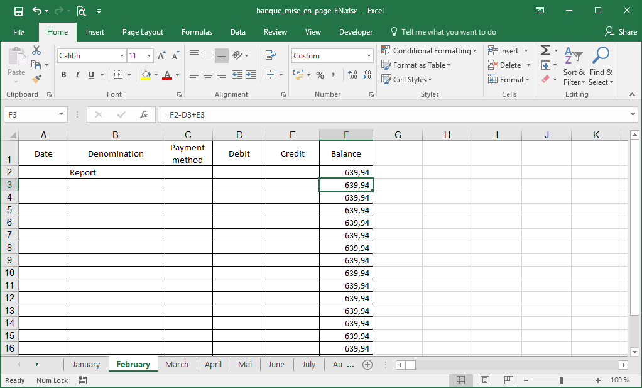Screen dimensions: 642x388
Task: Click the Share button
Action: tap(621, 32)
